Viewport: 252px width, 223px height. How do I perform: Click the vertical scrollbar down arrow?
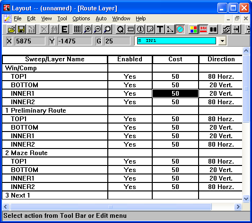pyautogui.click(x=246, y=199)
